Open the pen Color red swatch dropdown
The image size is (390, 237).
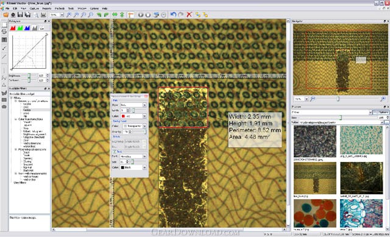(133, 116)
